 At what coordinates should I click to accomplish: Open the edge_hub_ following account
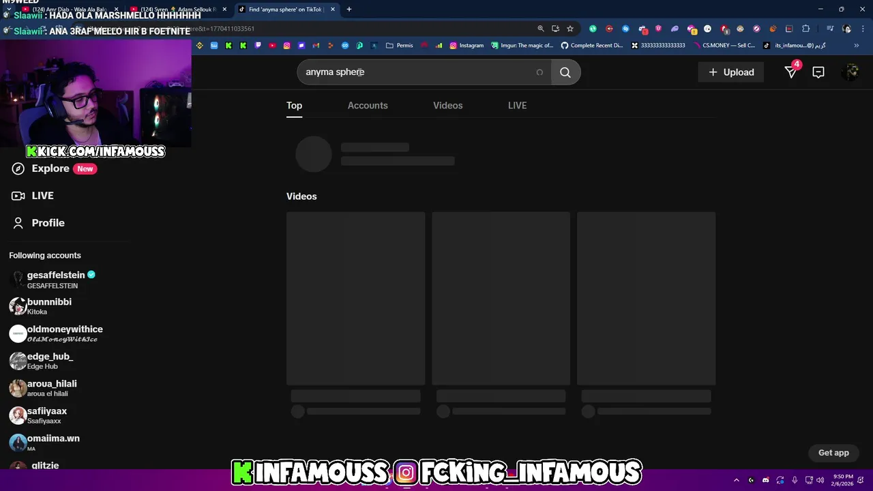[41, 361]
